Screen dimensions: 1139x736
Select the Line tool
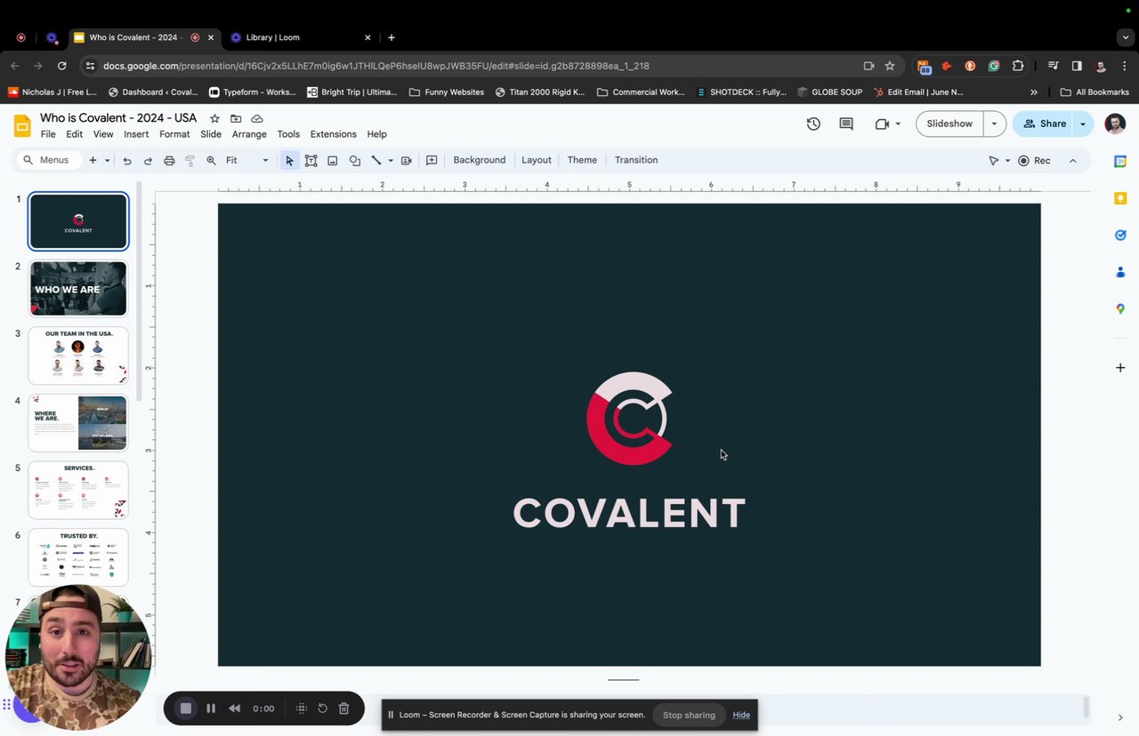[x=376, y=161]
